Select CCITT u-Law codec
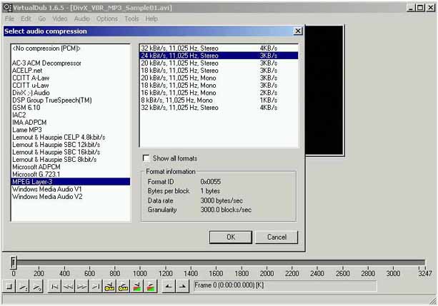Screen dimensions: 438x306 tap(71, 86)
